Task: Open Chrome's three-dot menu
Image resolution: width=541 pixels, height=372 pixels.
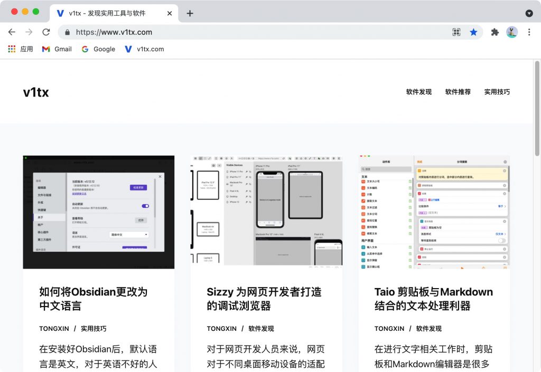Action: click(529, 32)
